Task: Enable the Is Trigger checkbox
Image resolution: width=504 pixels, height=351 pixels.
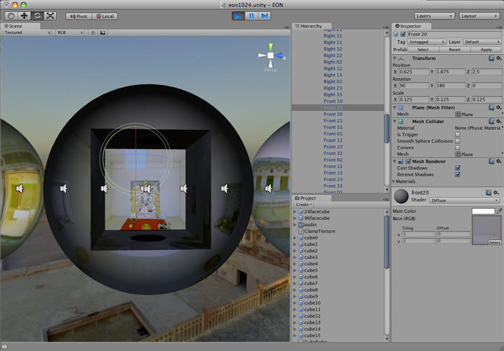Action: point(457,134)
